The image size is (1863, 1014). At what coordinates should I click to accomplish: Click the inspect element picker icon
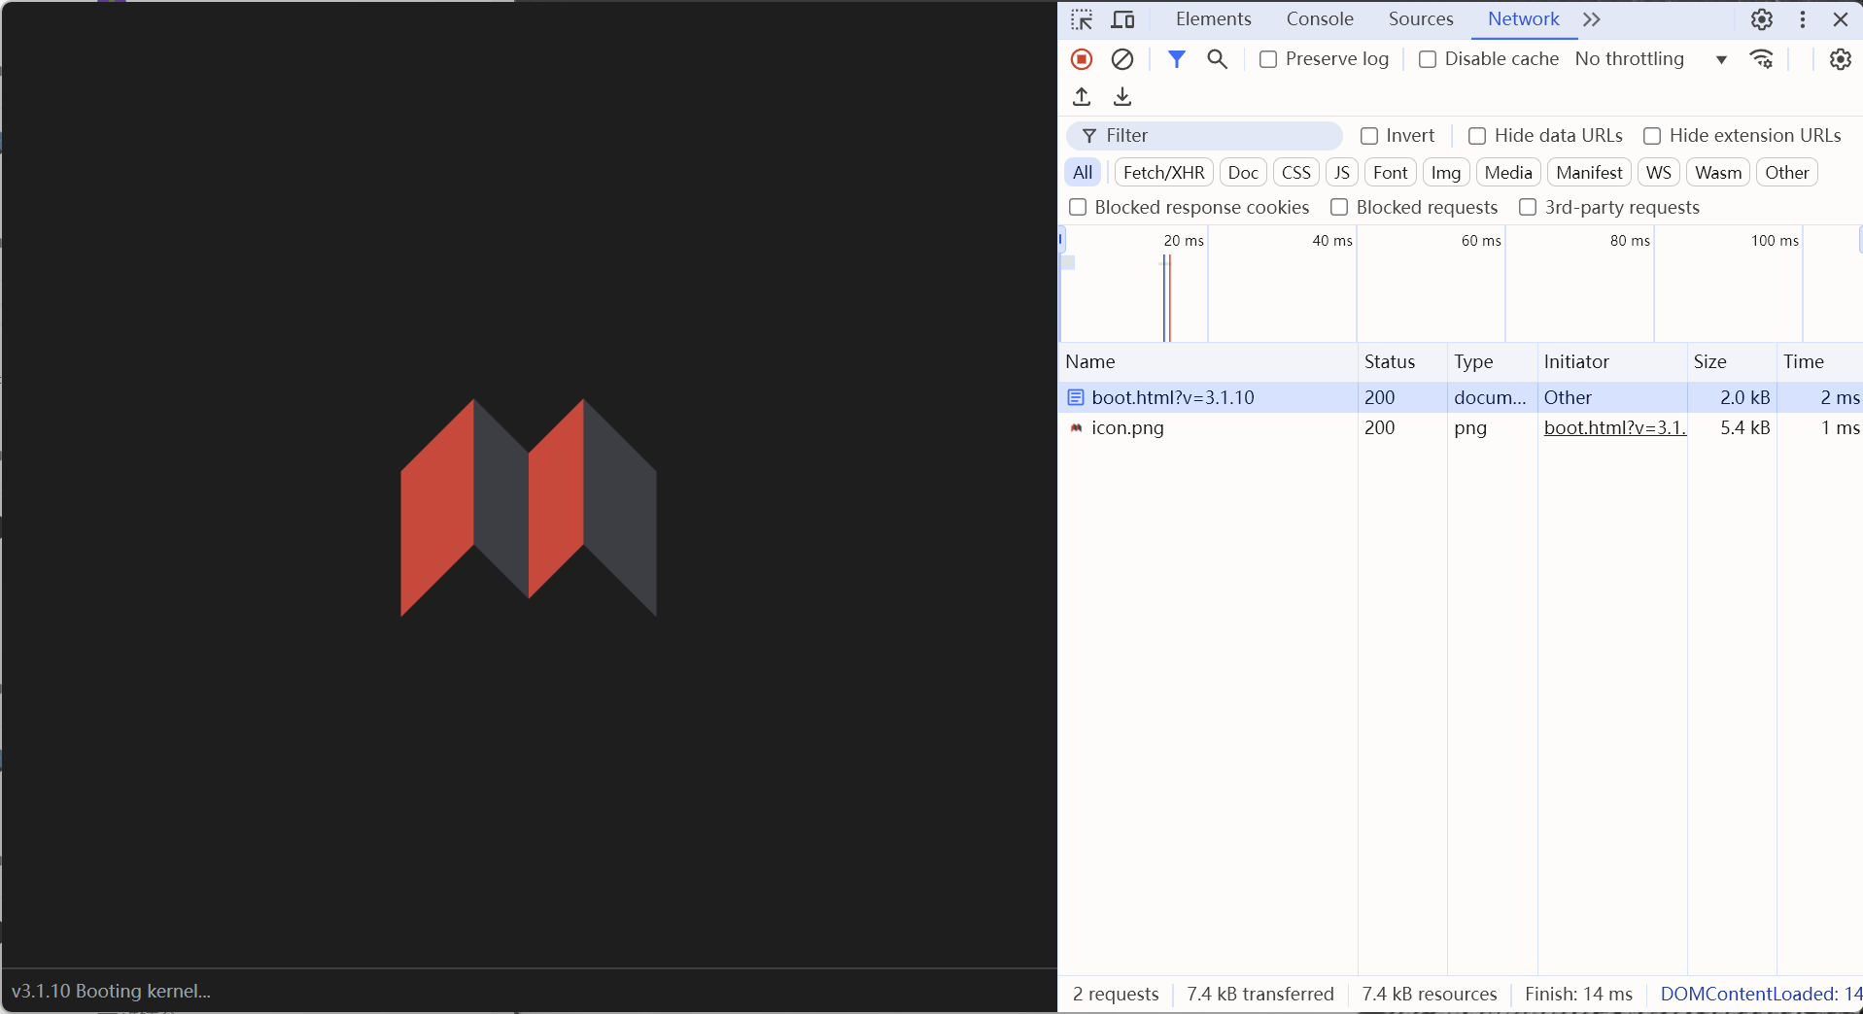(1082, 19)
